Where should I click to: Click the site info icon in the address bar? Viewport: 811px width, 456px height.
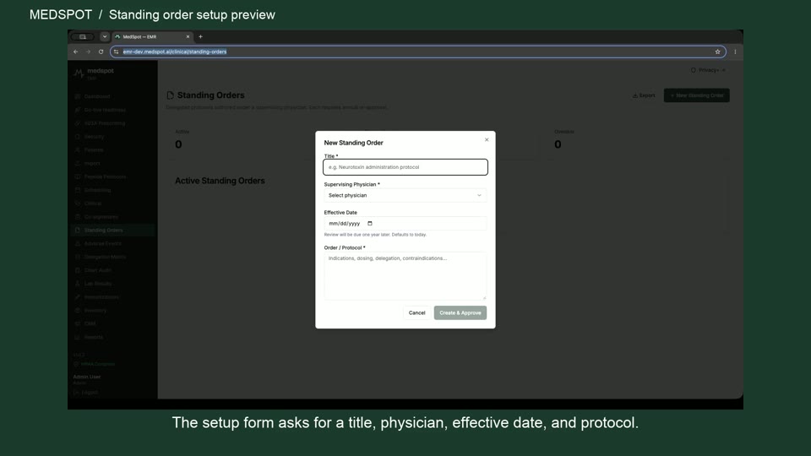(116, 52)
